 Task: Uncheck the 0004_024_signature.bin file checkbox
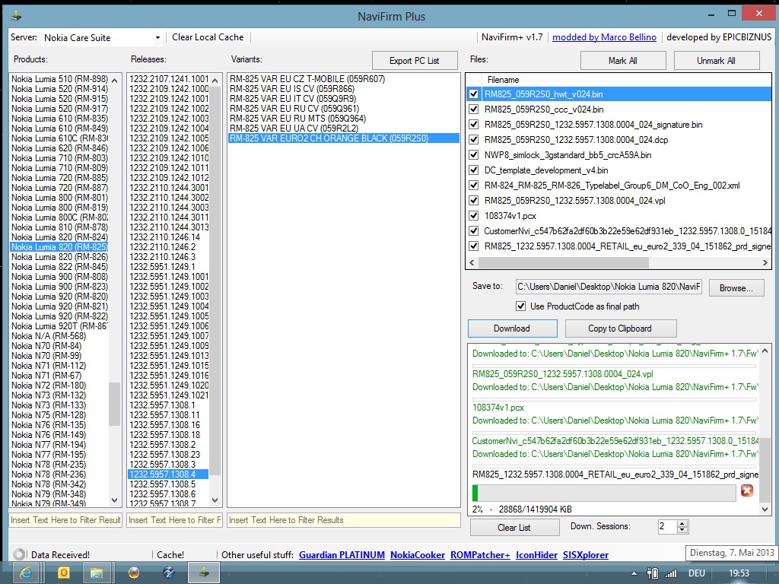coord(473,125)
